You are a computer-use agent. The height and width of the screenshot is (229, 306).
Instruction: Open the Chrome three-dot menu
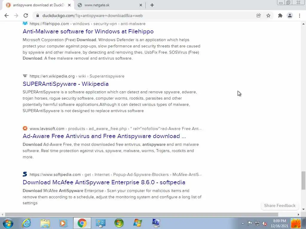pos(299,16)
